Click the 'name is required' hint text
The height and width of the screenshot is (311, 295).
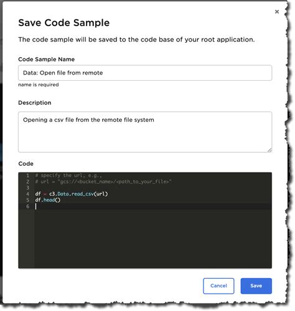tap(39, 84)
